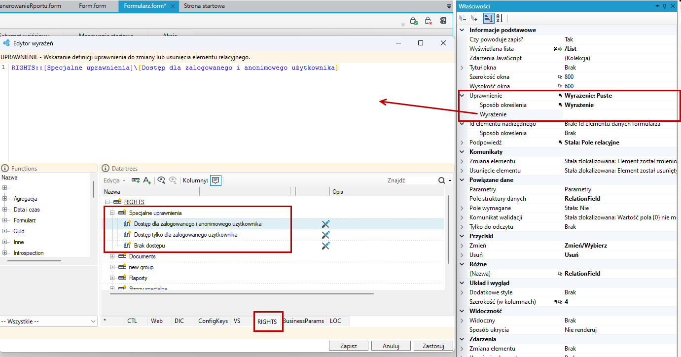Collapse the Specjalne uprawnienia node
Image resolution: width=681 pixels, height=357 pixels.
112,213
